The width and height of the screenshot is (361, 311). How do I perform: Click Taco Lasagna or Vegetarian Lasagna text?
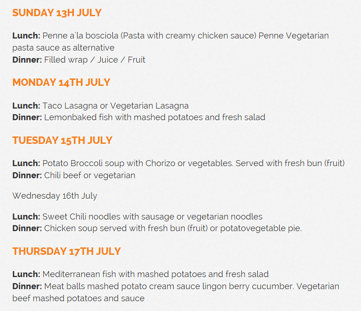pos(116,106)
